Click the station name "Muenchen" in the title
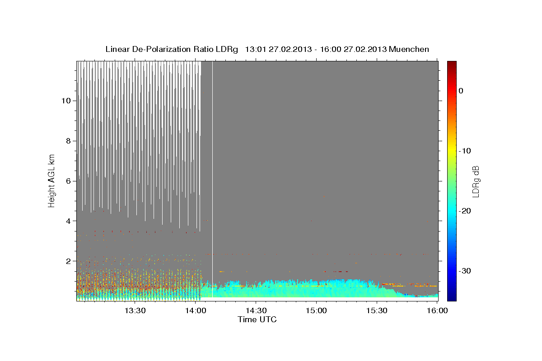This screenshot has width=542, height=361. 410,49
